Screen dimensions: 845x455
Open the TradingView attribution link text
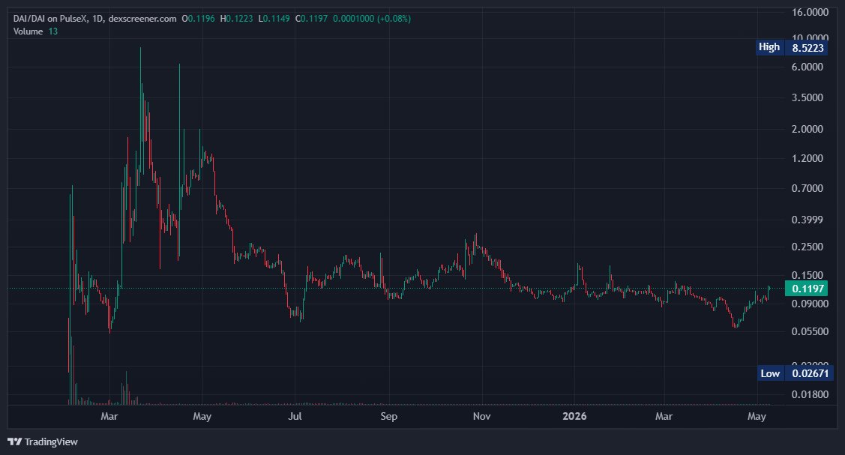(51, 442)
